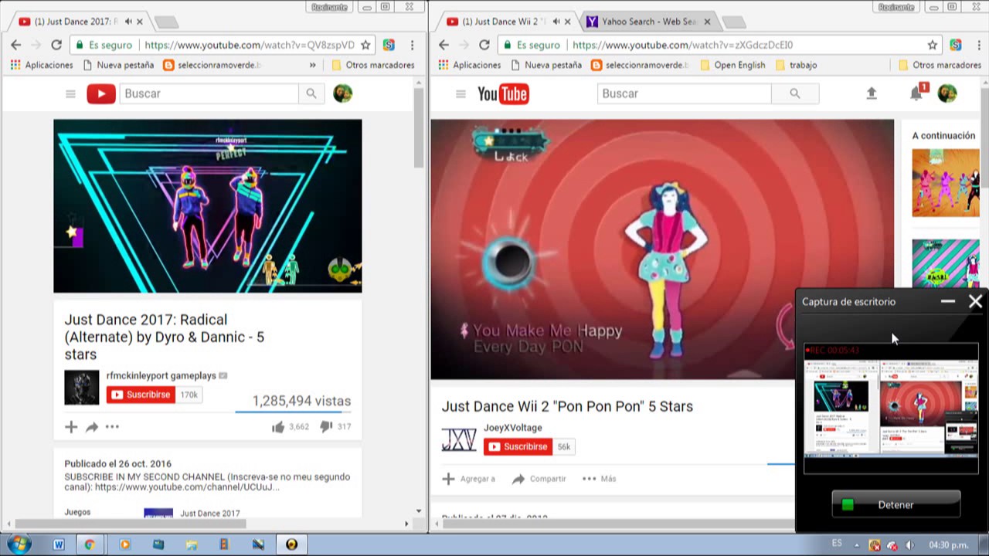Click the volume speaker in system tray
Image resolution: width=989 pixels, height=556 pixels.
click(909, 545)
